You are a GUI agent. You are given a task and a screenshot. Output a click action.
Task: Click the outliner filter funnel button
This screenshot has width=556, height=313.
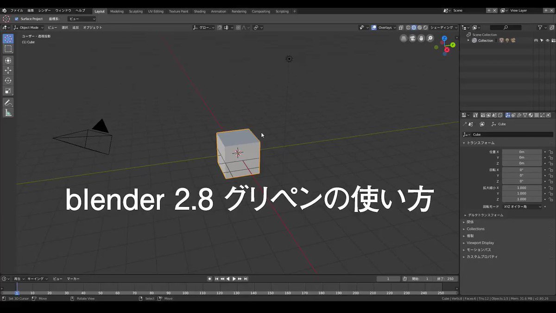point(540,28)
